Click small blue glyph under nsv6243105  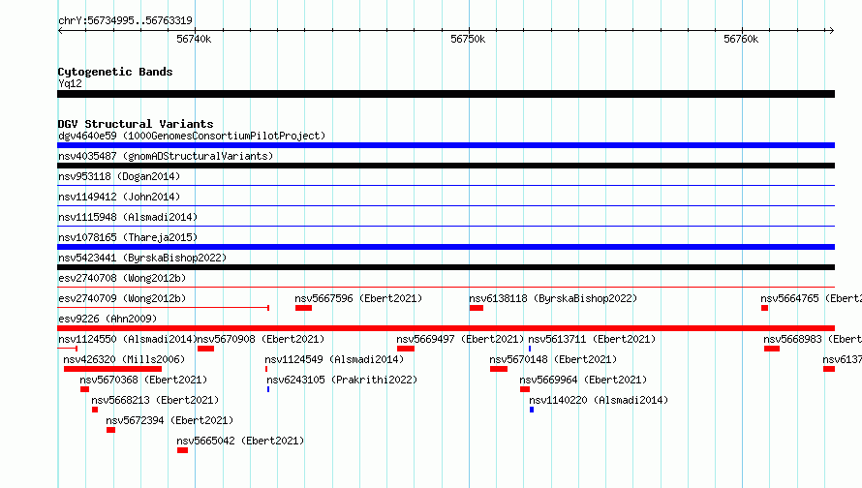pos(268,389)
